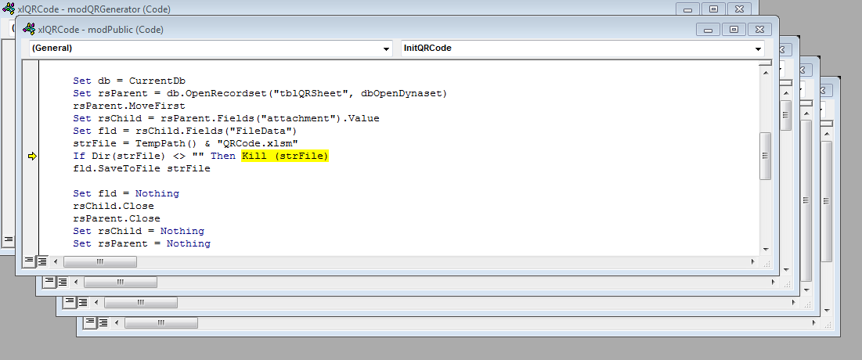Click the 'tblQRSheet' OpenRecordset line
This screenshot has width=862, height=360.
tap(260, 93)
